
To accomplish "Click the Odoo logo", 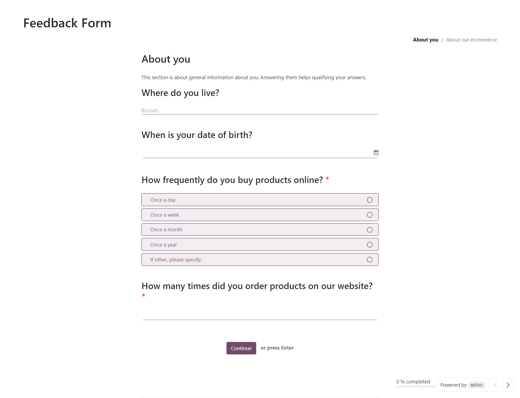I will pos(476,385).
